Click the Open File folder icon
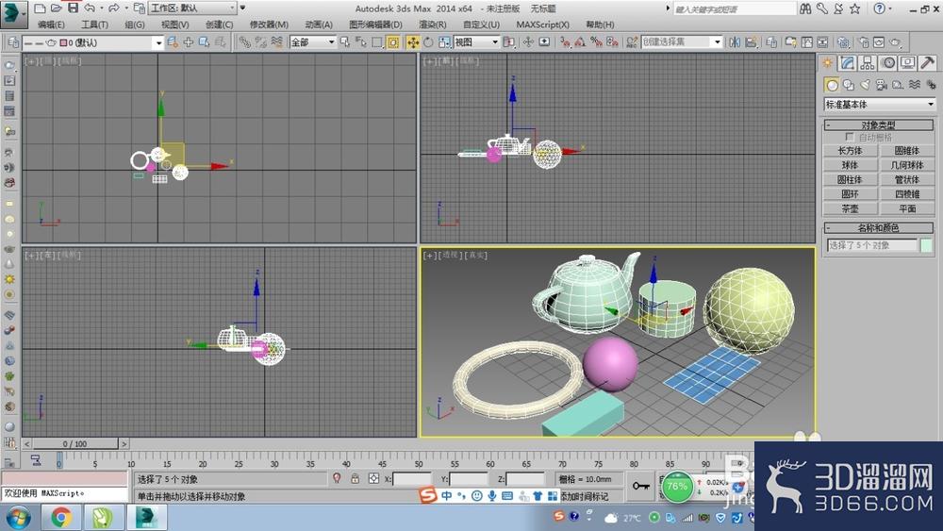Screen dimensions: 943x531 56,8
